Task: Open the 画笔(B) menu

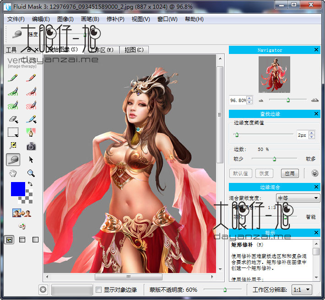Action: click(x=90, y=19)
